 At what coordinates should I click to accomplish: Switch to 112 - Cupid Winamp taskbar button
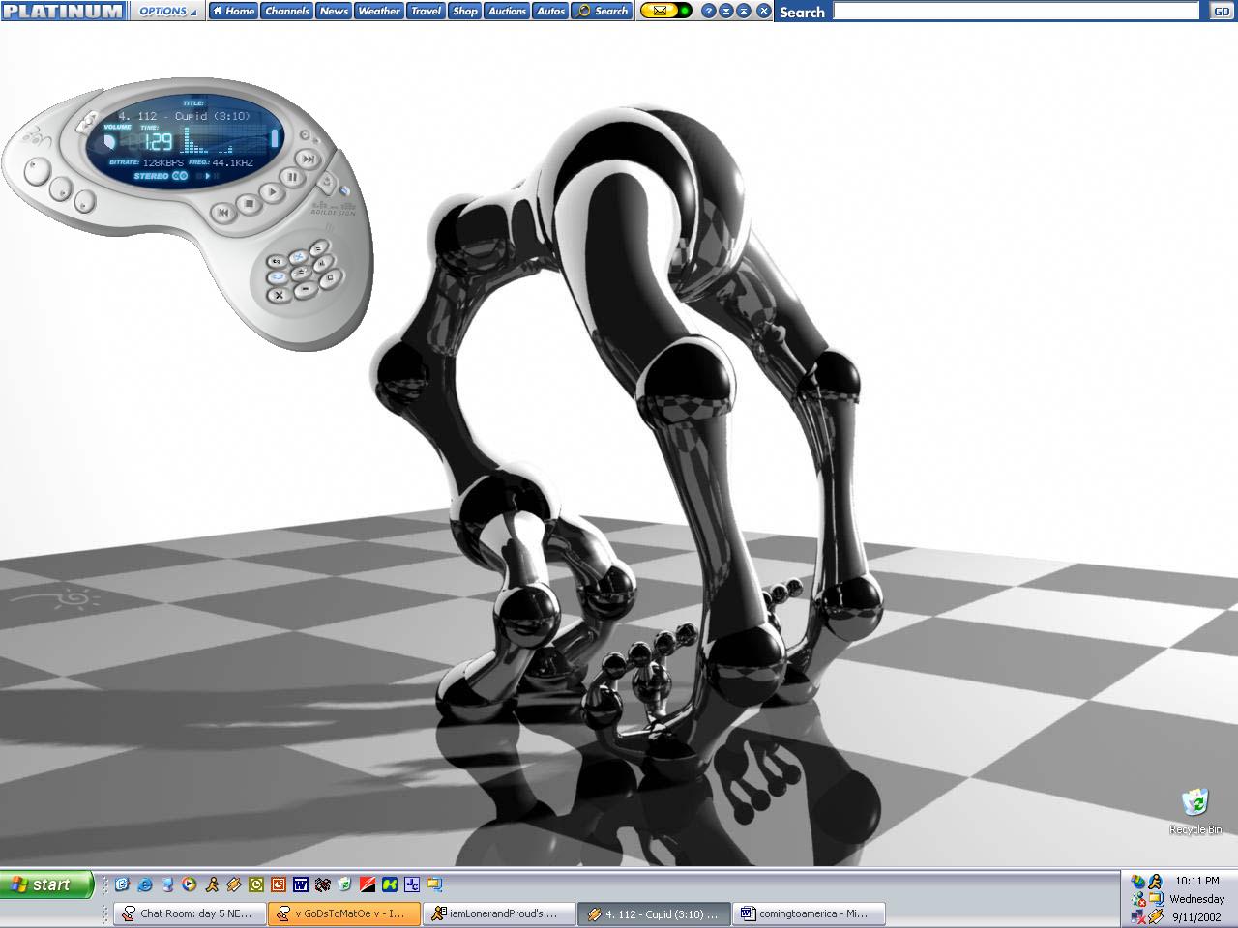click(654, 913)
